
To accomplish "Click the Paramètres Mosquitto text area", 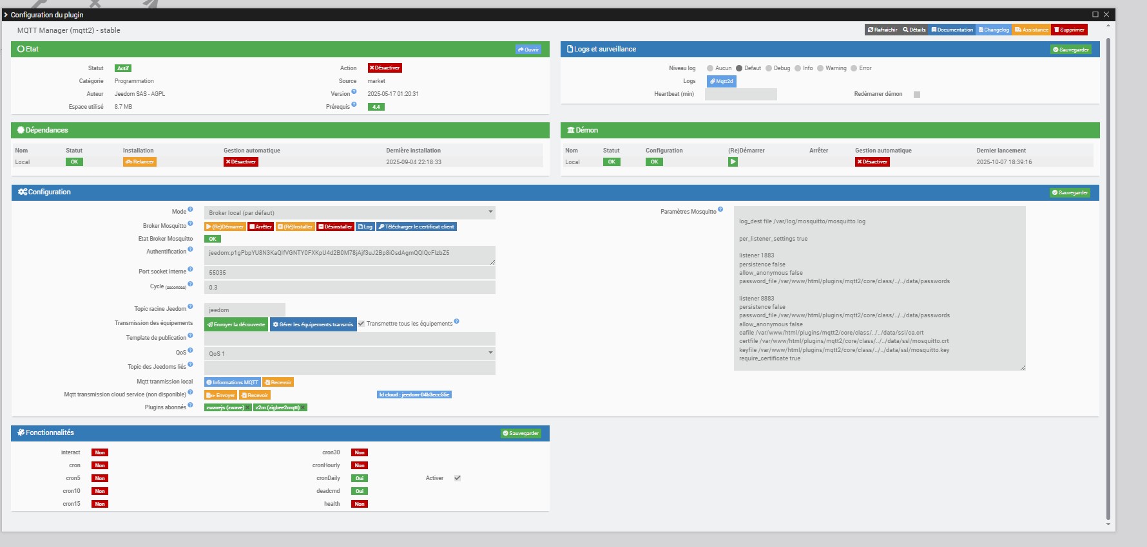I will coord(880,288).
